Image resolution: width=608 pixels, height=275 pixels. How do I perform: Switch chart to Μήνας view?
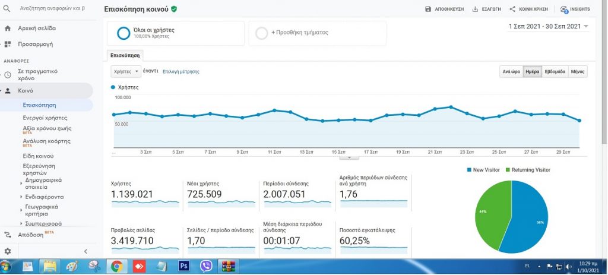(578, 71)
